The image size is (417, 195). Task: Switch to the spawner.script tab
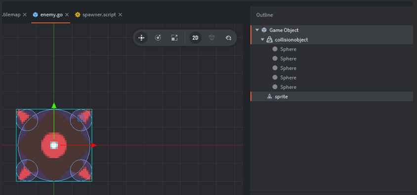(99, 15)
